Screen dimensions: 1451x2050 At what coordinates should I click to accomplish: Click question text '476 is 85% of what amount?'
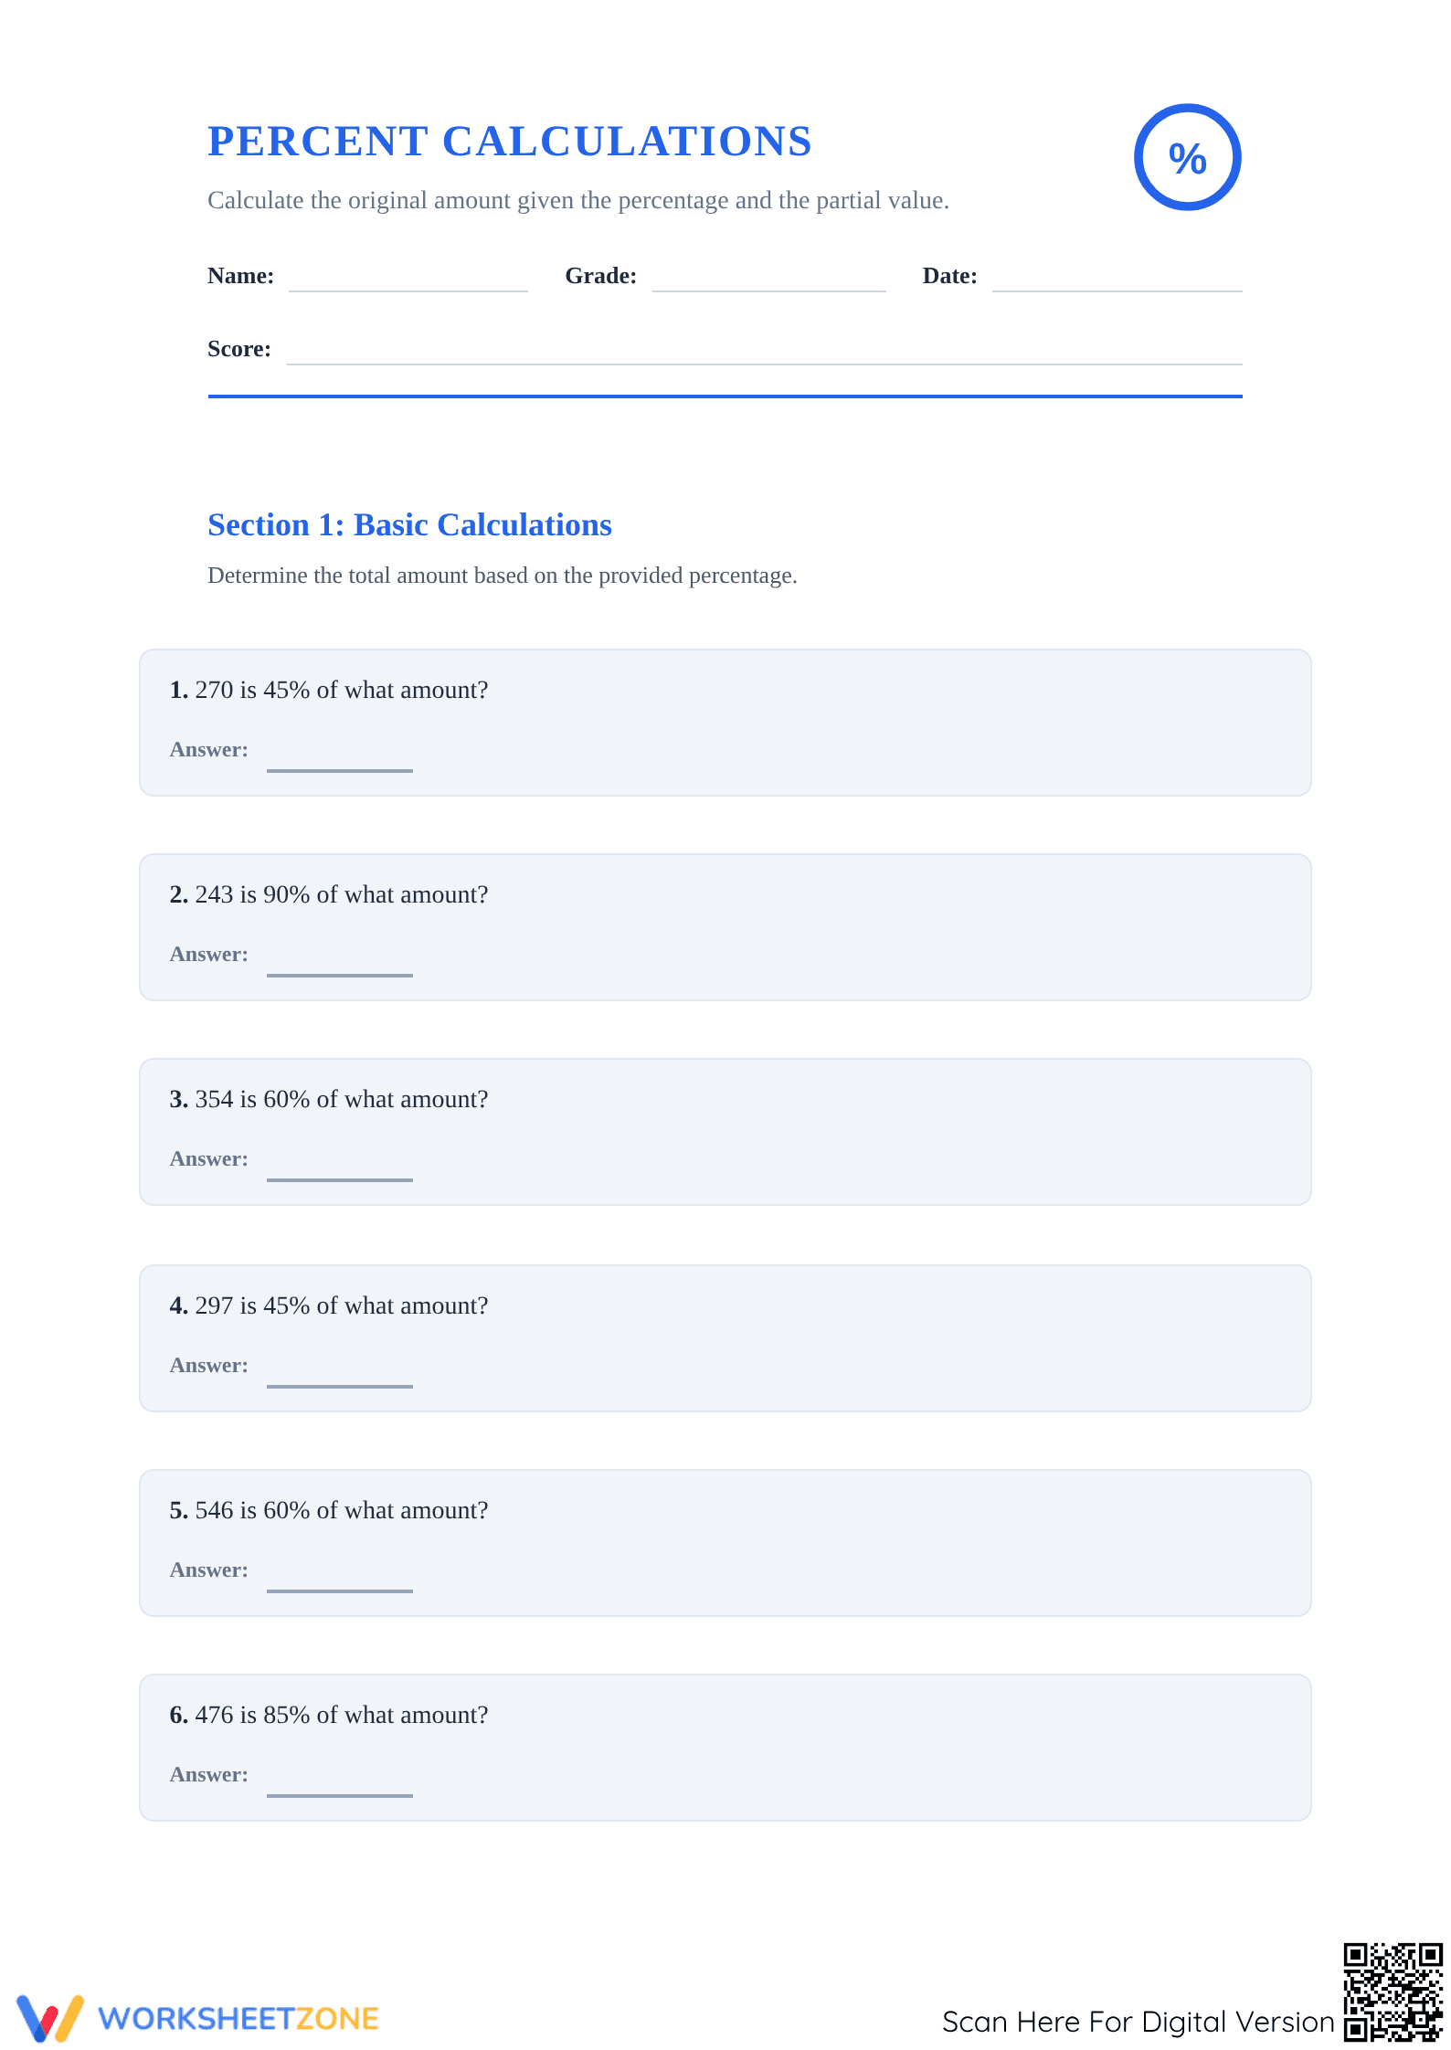click(x=342, y=1715)
